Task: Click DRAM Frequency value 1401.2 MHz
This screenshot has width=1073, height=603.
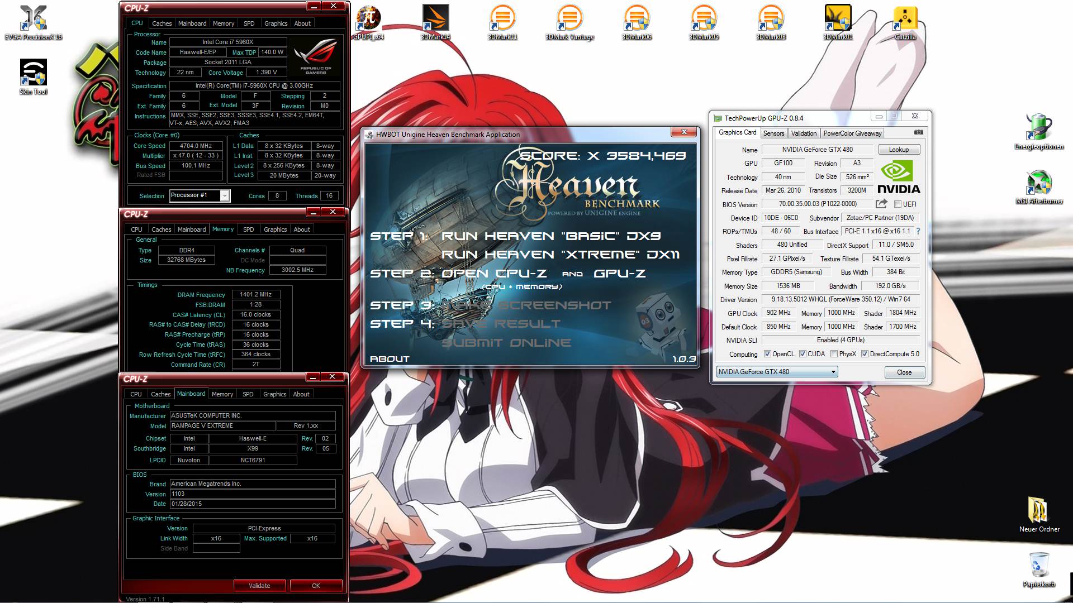Action: [255, 295]
